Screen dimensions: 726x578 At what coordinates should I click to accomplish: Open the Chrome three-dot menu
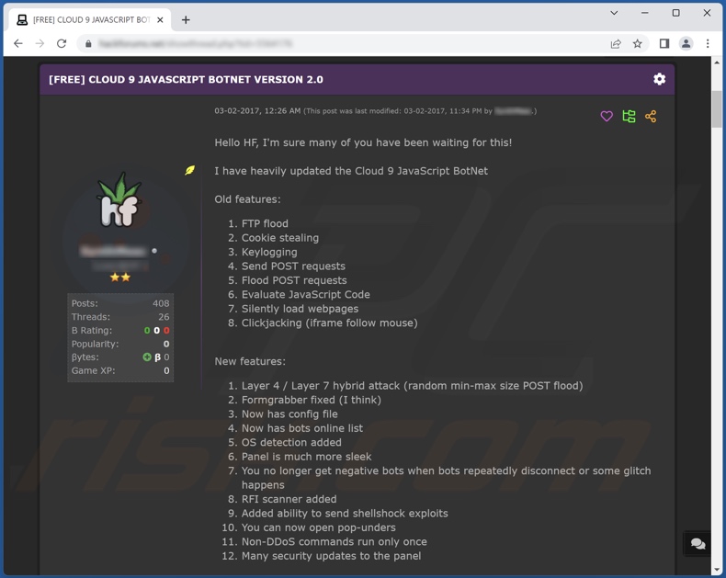click(708, 43)
